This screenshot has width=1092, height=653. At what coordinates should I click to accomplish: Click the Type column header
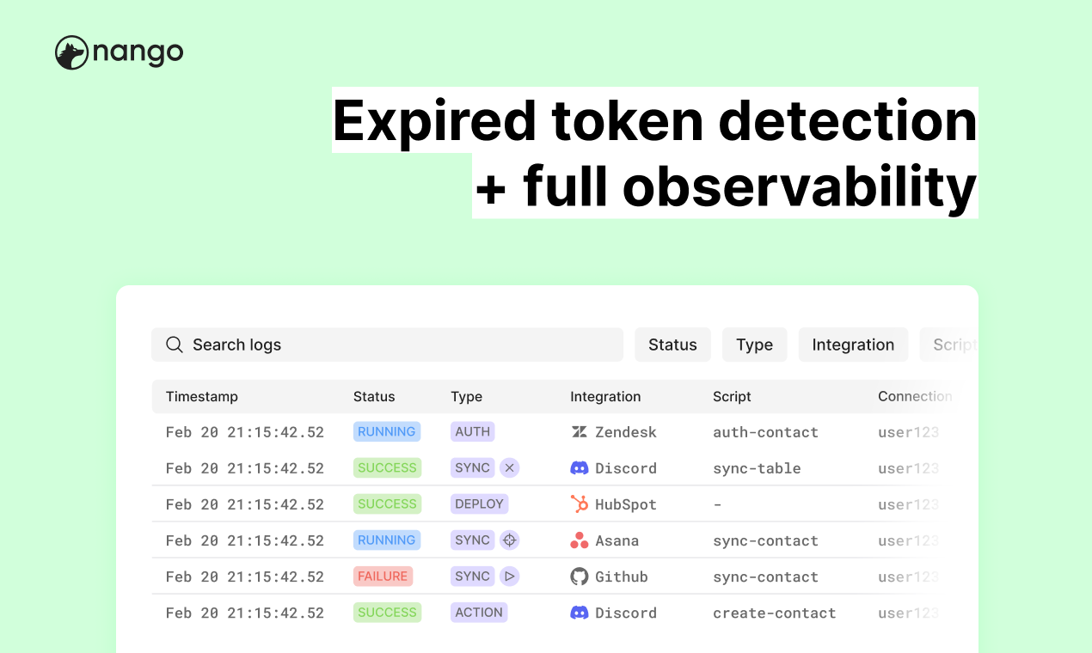pyautogui.click(x=467, y=397)
